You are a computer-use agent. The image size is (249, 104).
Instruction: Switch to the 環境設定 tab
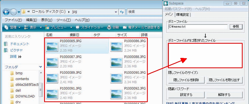[182, 15]
